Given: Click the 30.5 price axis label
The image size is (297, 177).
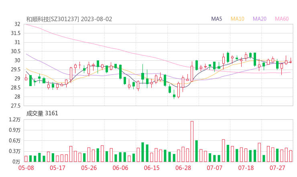Looking at the screenshot, I should pyautogui.click(x=16, y=51).
